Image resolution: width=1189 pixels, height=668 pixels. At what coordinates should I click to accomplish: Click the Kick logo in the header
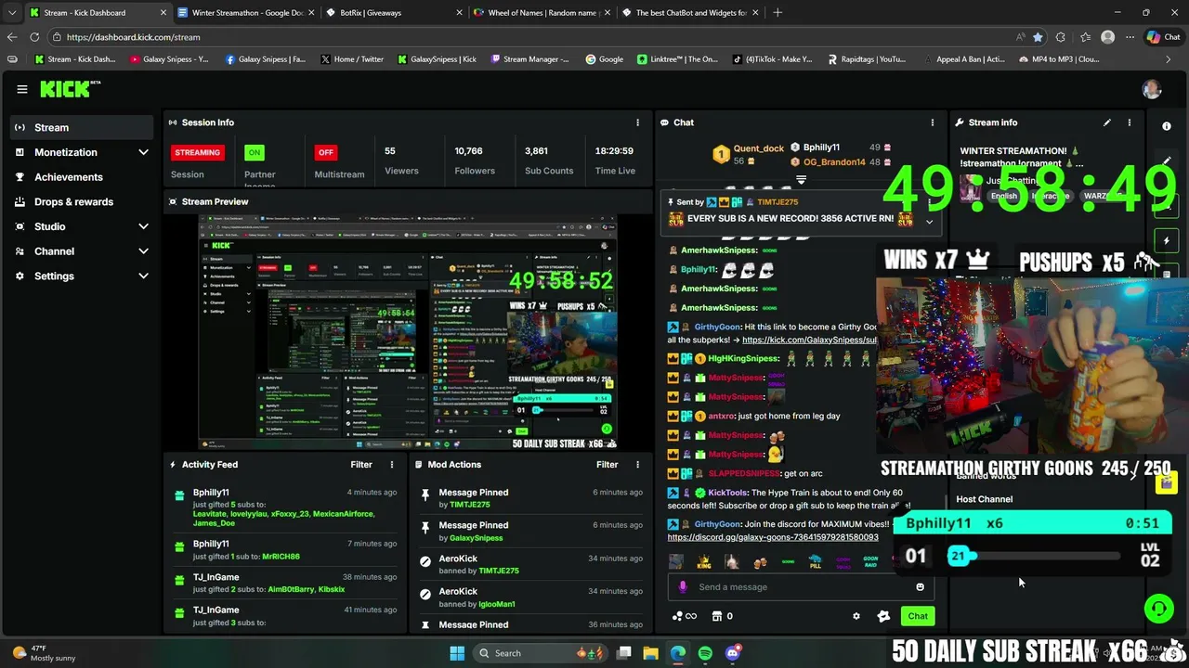pyautogui.click(x=71, y=89)
